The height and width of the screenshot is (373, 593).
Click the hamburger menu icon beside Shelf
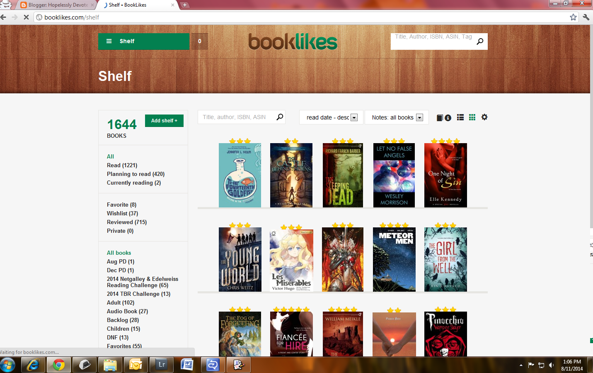pos(109,41)
